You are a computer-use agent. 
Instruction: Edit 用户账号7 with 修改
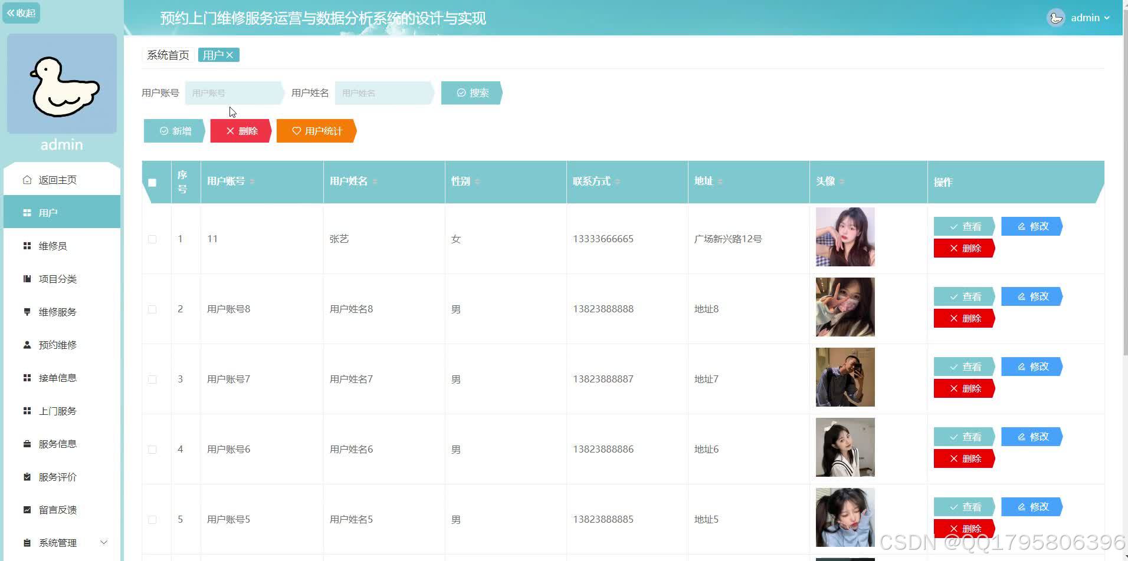pyautogui.click(x=1032, y=367)
